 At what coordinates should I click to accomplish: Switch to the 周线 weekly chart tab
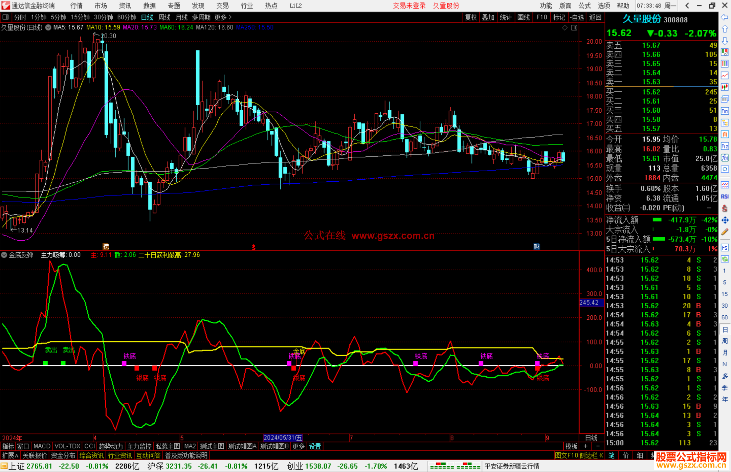[164, 17]
